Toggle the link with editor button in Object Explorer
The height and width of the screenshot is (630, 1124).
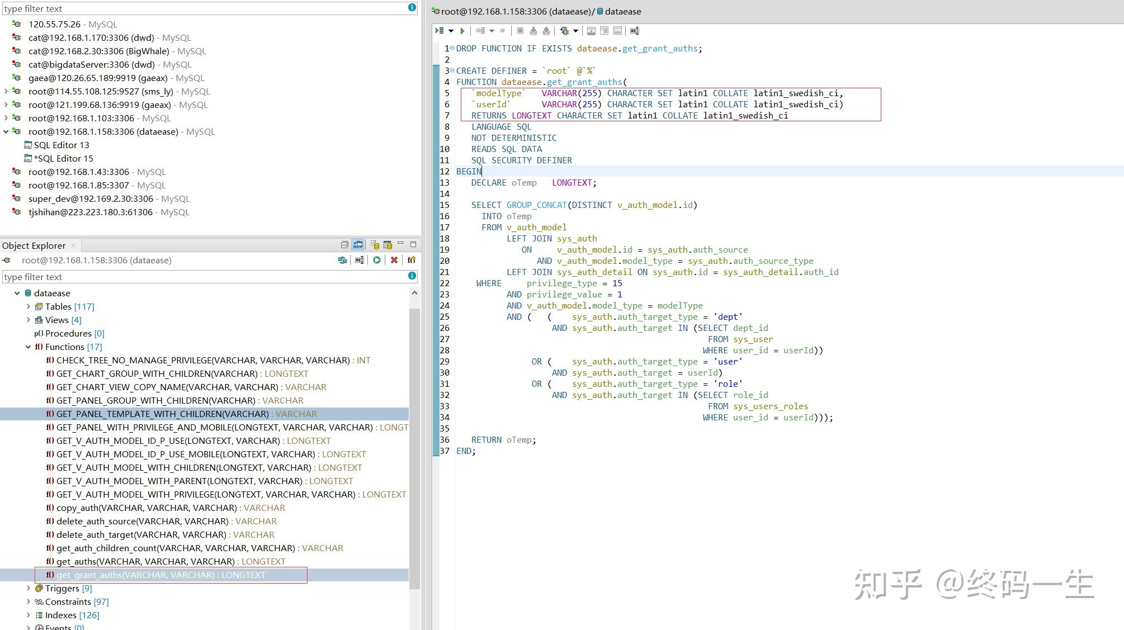(x=358, y=245)
